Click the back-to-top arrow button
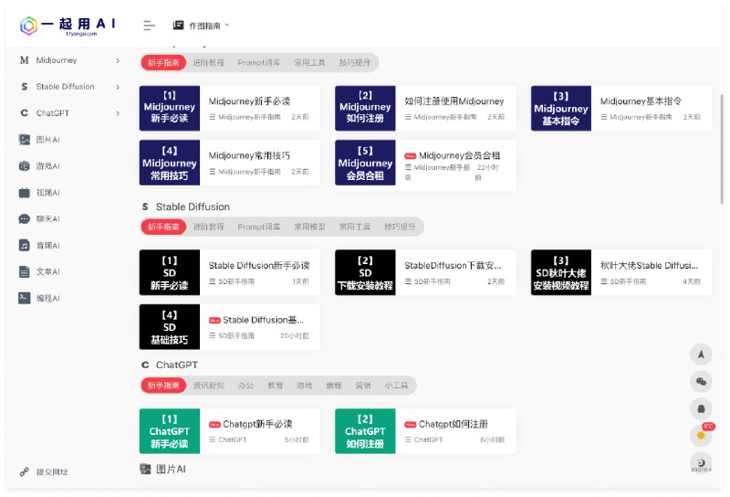Screen dimensions: 730x497 (701, 354)
